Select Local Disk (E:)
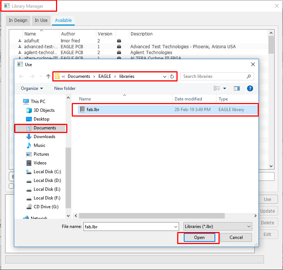The image size is (283, 270). (x=43, y=189)
